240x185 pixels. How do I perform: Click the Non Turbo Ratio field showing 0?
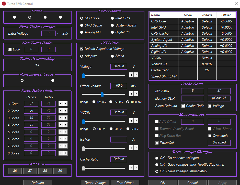coord(49,49)
